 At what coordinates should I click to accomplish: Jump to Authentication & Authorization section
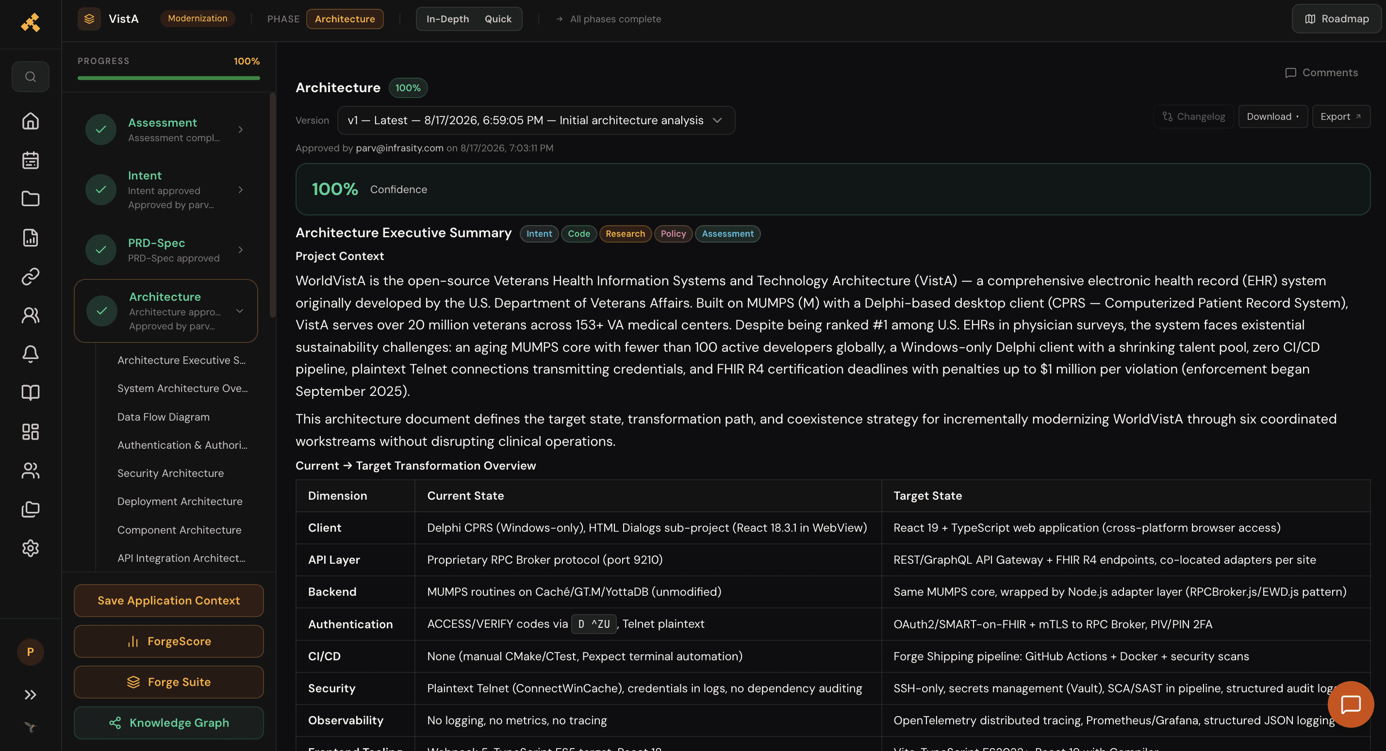click(182, 445)
